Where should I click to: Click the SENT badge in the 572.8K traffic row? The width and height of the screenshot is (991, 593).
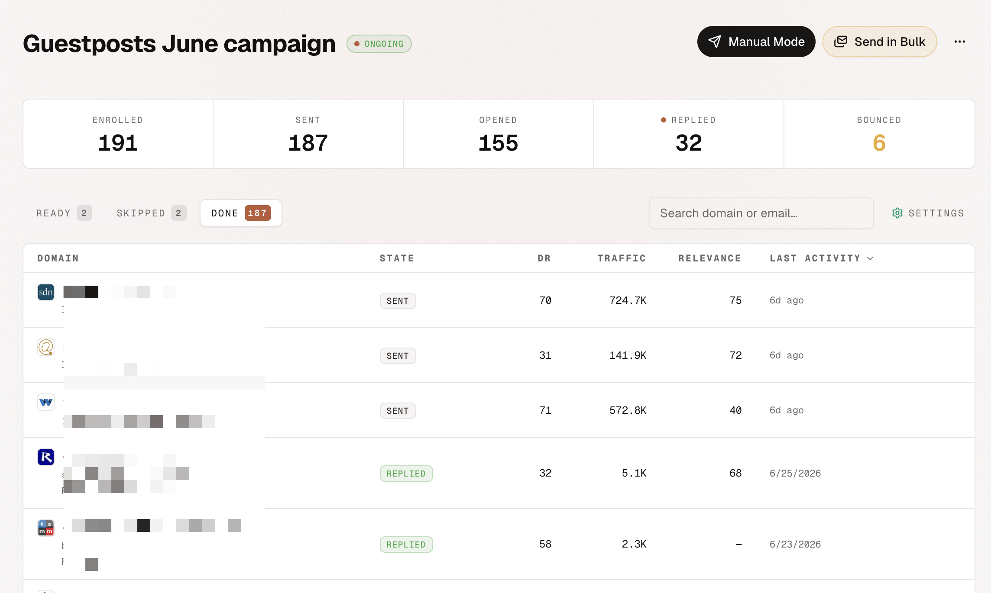coord(398,411)
